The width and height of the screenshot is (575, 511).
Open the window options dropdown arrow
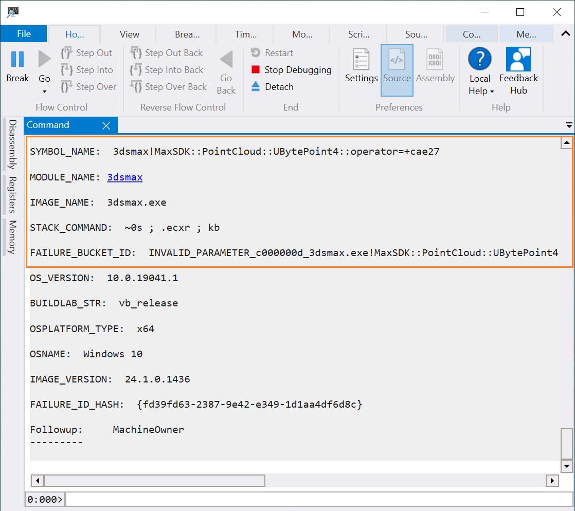(x=569, y=125)
